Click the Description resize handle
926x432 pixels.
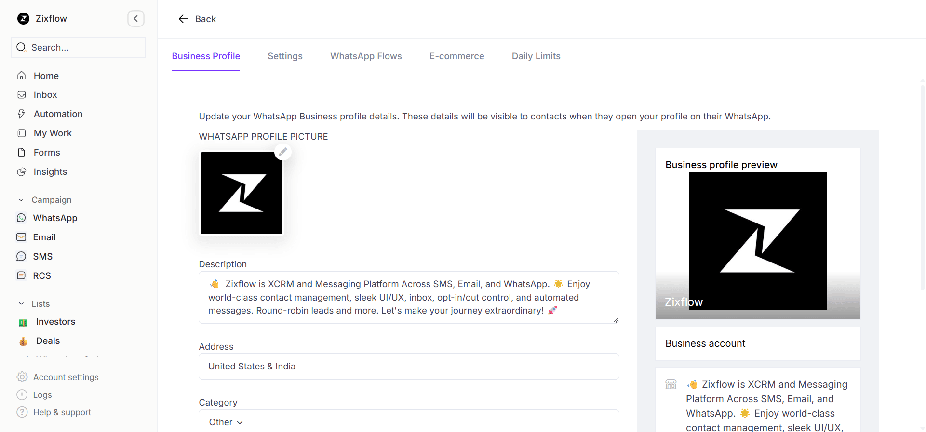click(x=616, y=320)
